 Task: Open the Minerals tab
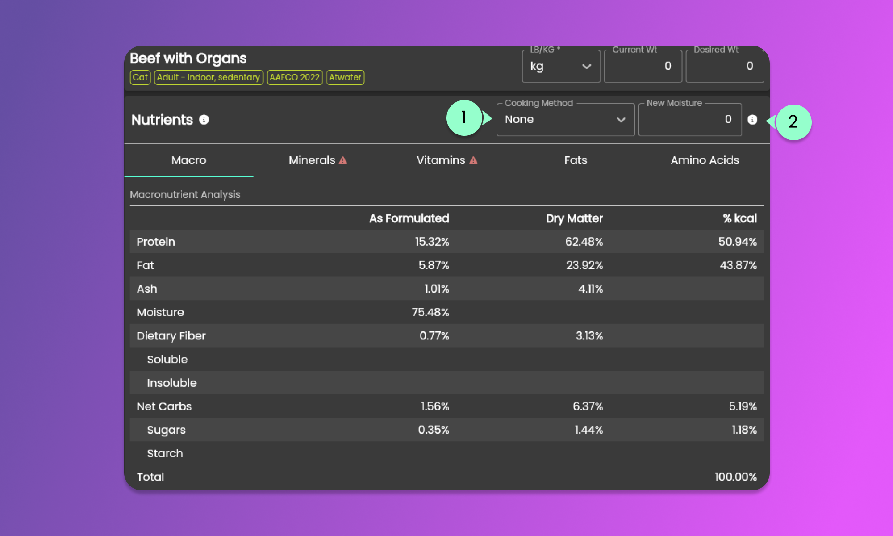312,160
